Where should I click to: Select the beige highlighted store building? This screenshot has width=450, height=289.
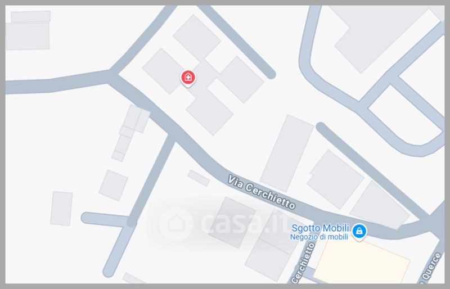(x=362, y=263)
